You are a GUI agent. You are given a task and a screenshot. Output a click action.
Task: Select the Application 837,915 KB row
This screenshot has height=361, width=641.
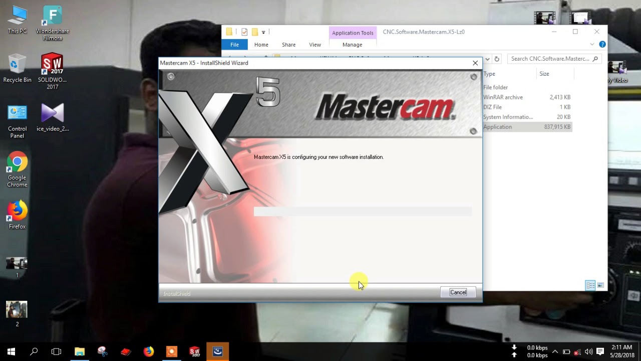(x=527, y=127)
